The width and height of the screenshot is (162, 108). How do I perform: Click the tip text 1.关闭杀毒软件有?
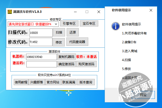(x=134, y=33)
